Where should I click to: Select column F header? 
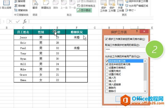76,28
